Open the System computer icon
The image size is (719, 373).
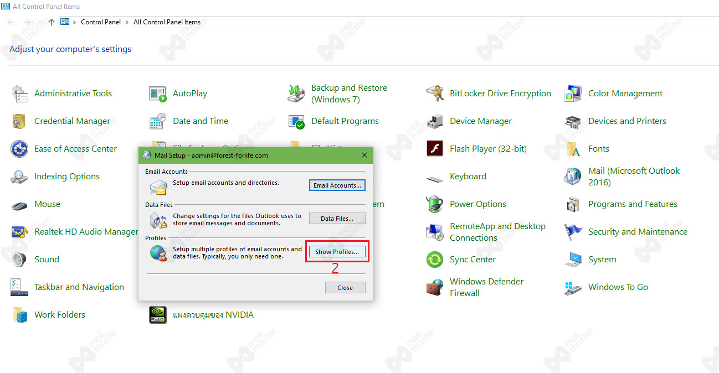pos(573,260)
